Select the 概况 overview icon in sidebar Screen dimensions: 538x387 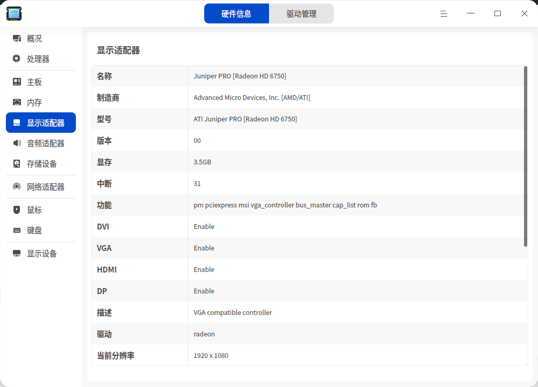coord(17,38)
